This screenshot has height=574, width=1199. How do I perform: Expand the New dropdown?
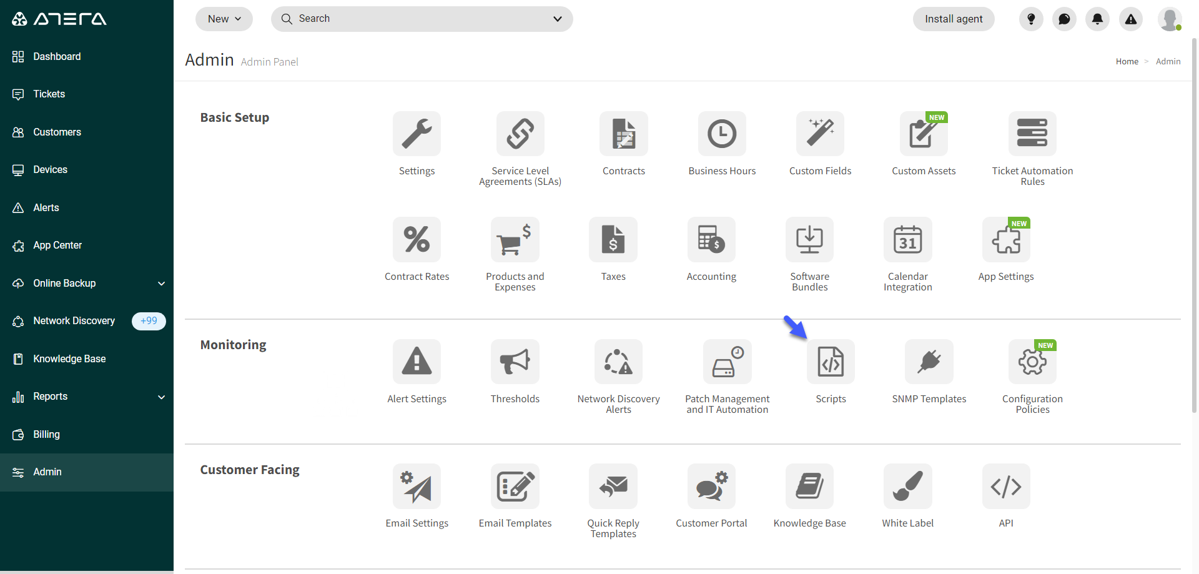pos(224,19)
